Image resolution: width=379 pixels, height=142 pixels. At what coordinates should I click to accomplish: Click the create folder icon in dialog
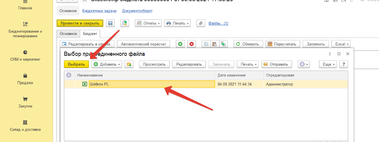pyautogui.click(x=129, y=64)
